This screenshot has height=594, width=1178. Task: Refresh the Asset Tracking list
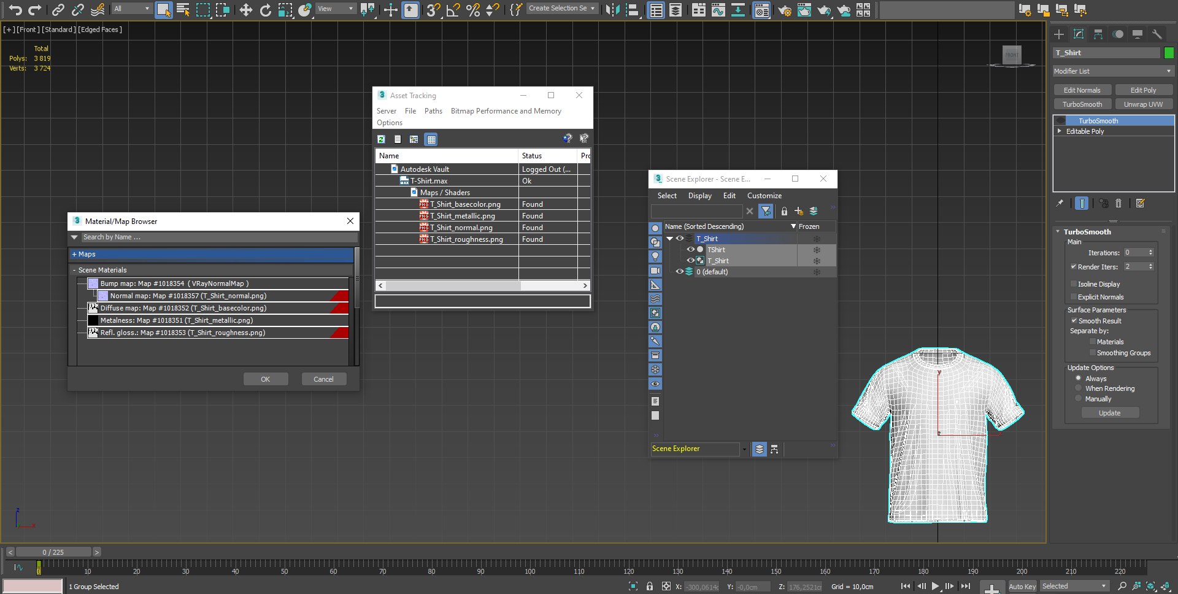[381, 139]
